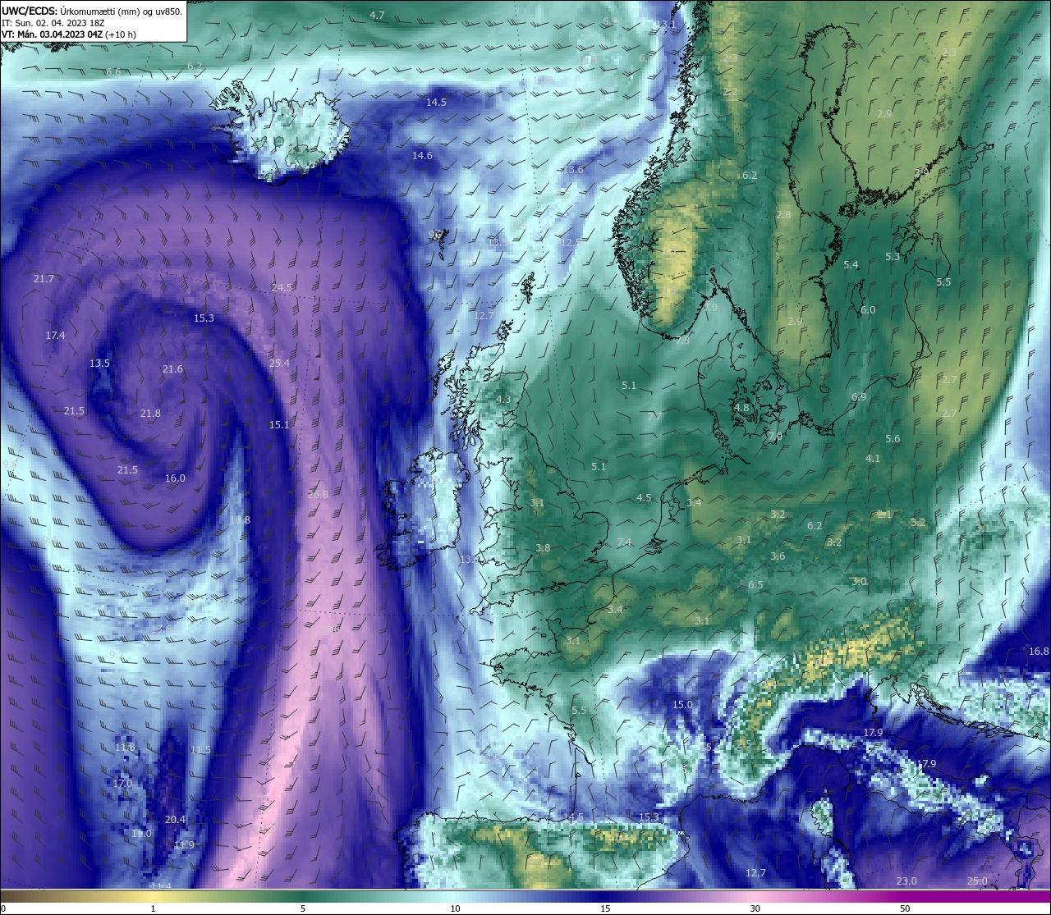Click the map value 21.6
Viewport: 1051px width, 915px height.
(x=172, y=369)
